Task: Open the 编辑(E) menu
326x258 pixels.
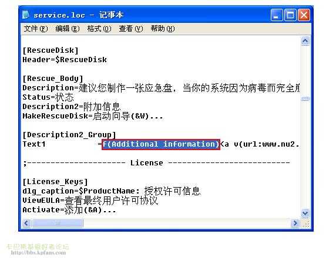Action: point(68,29)
